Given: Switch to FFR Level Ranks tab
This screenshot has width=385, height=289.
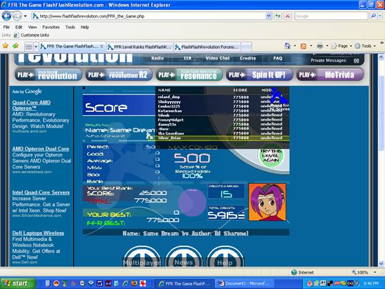Looking at the screenshot, I should (x=140, y=47).
